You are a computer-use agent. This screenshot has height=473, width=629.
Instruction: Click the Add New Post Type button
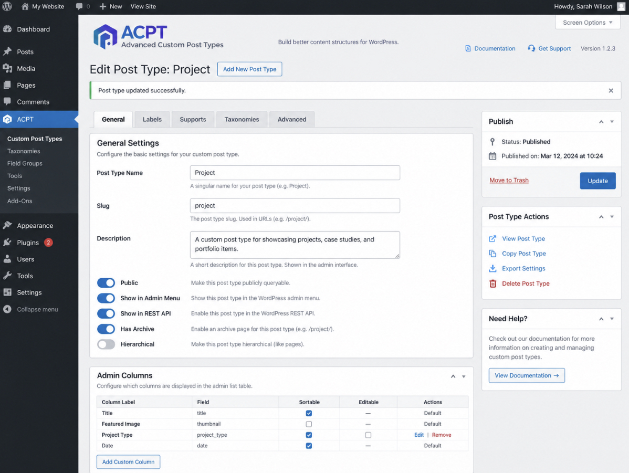coord(249,69)
